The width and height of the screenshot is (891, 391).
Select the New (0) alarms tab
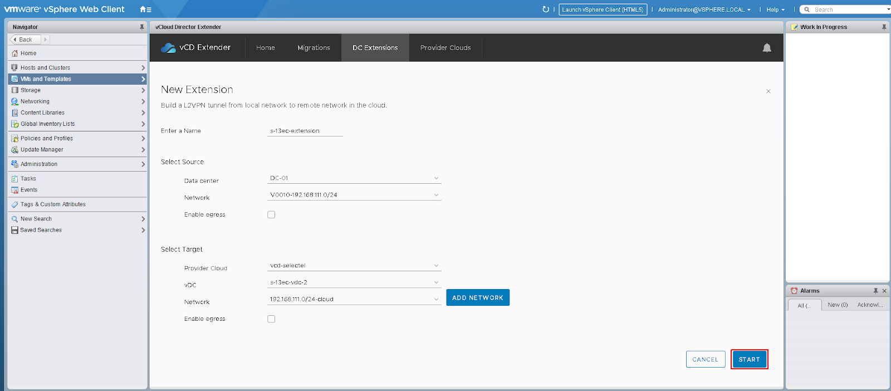tap(838, 305)
